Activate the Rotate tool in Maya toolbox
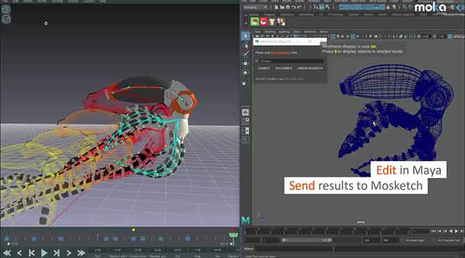Viewport: 465px width, 258px height. (x=245, y=73)
